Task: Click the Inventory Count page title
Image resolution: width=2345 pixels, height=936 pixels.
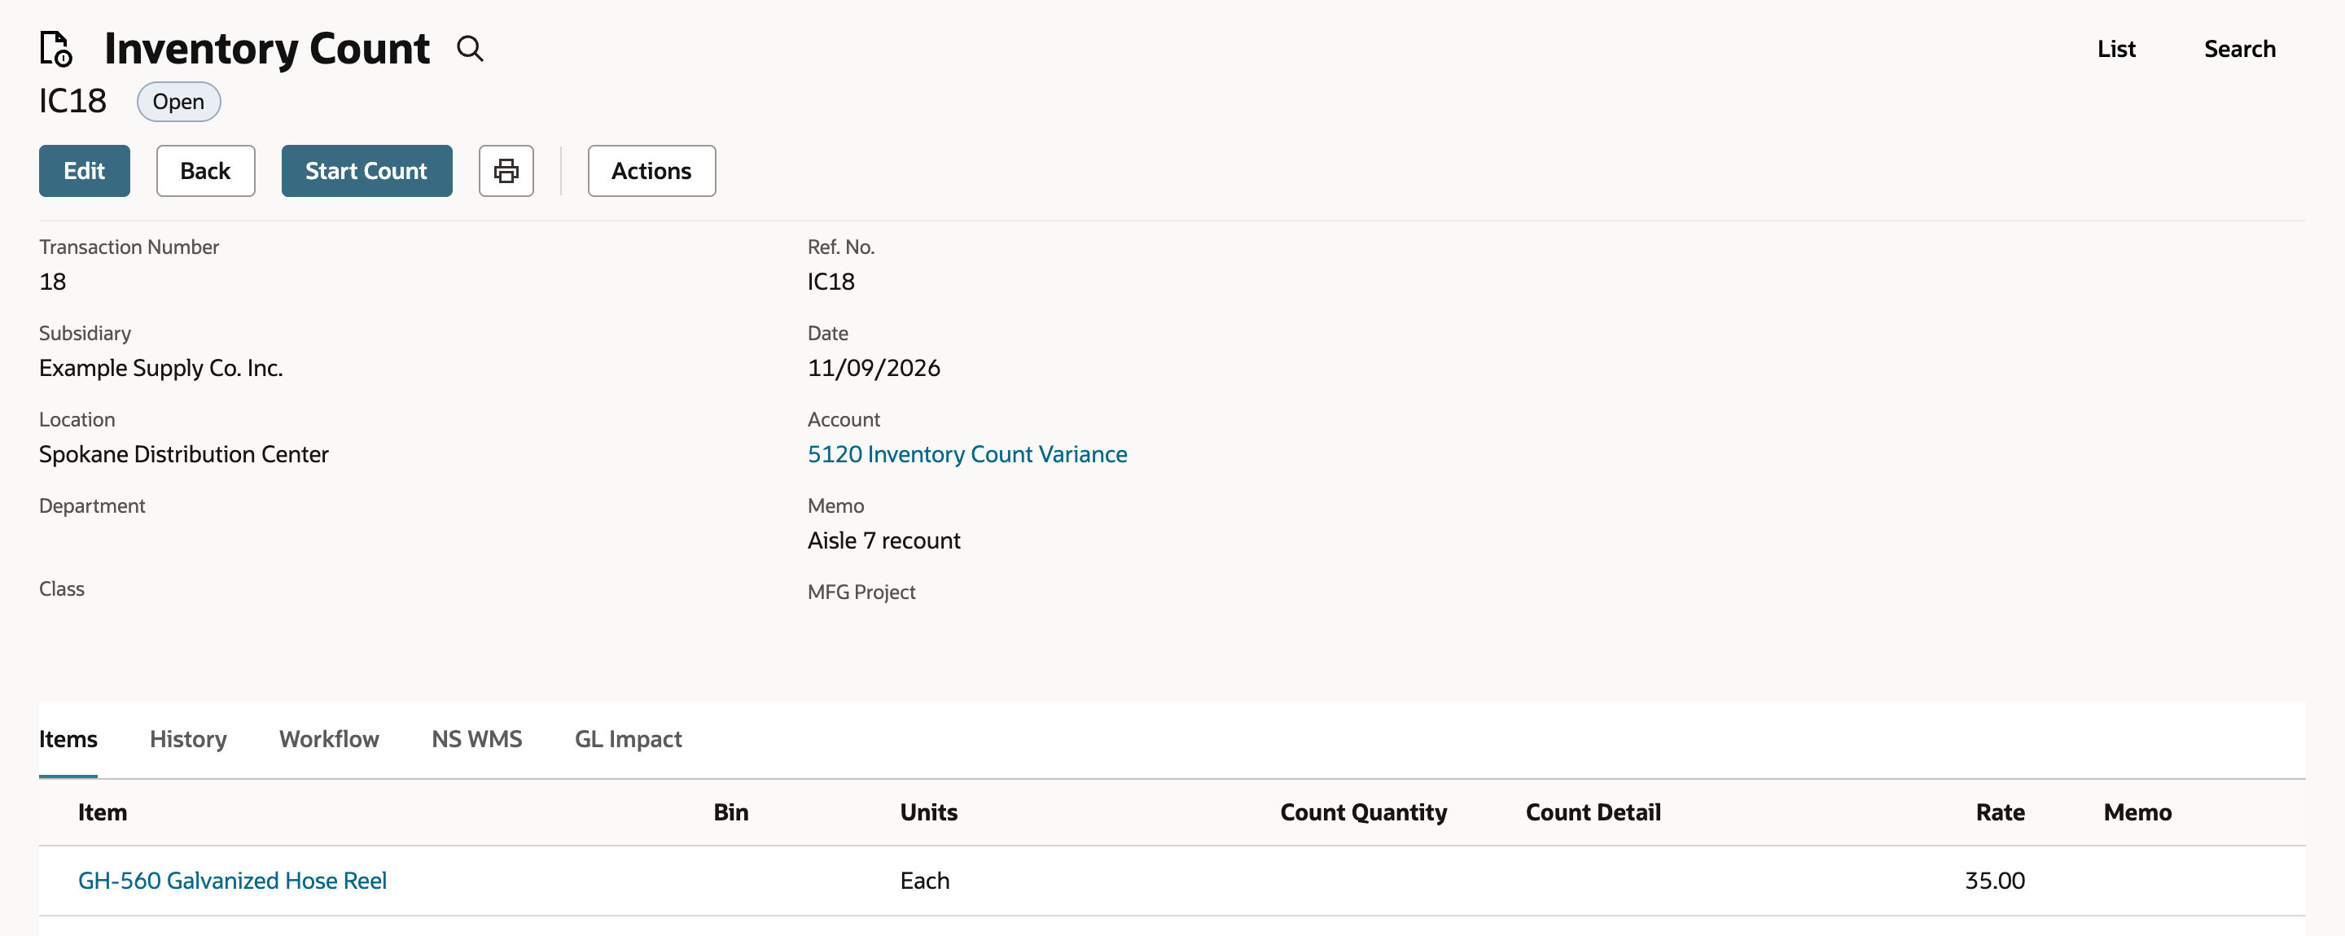Action: point(267,48)
